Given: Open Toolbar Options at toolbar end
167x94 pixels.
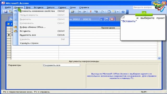Looking at the screenshot, I should click(x=127, y=12).
